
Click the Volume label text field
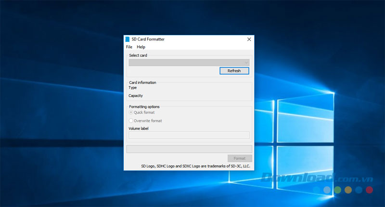pyautogui.click(x=189, y=135)
